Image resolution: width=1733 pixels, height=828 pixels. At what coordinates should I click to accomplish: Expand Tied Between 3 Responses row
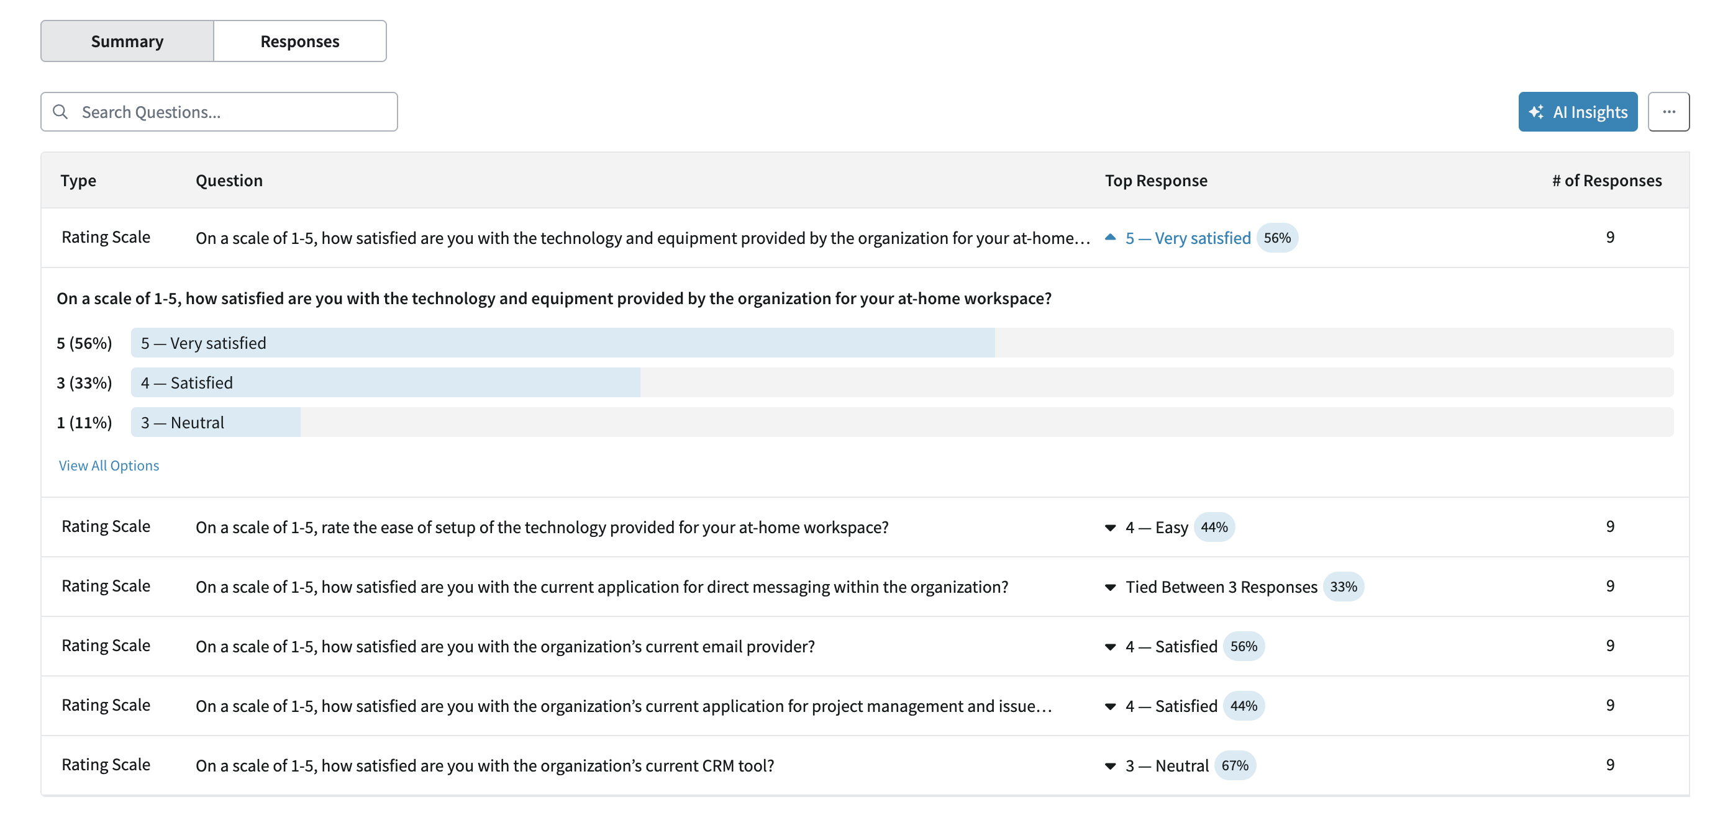pos(1110,587)
